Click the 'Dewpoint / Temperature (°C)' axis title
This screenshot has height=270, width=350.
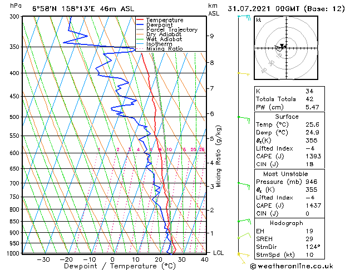click(120, 266)
